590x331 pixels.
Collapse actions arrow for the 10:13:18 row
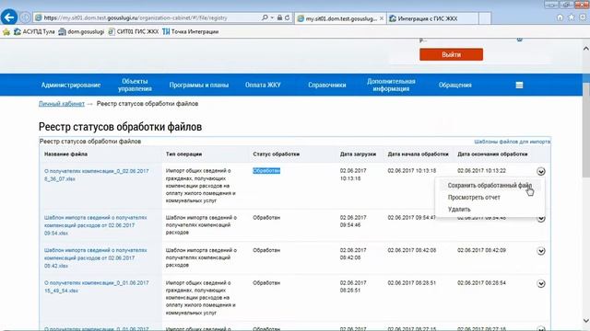tap(541, 172)
